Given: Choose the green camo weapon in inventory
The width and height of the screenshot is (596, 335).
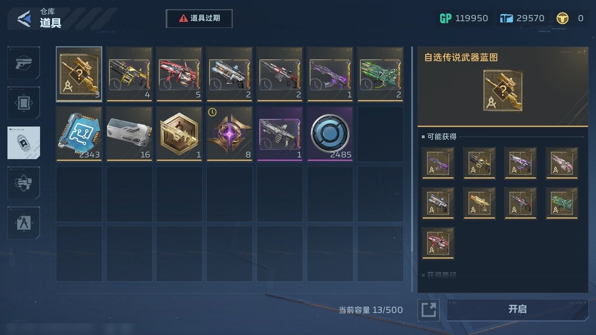Looking at the screenshot, I should [380, 74].
